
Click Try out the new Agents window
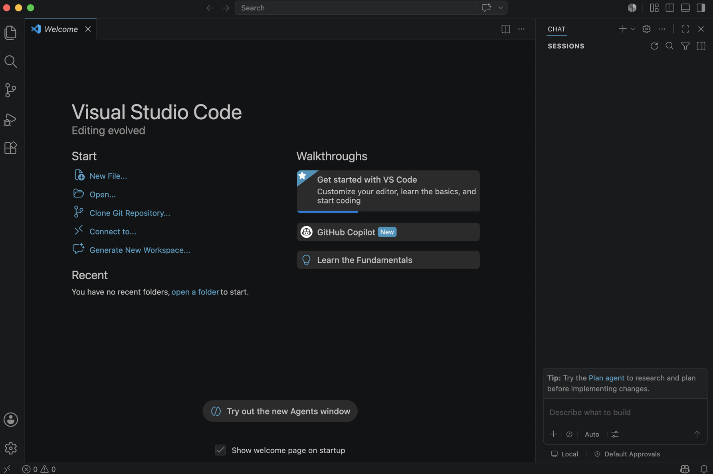click(280, 411)
